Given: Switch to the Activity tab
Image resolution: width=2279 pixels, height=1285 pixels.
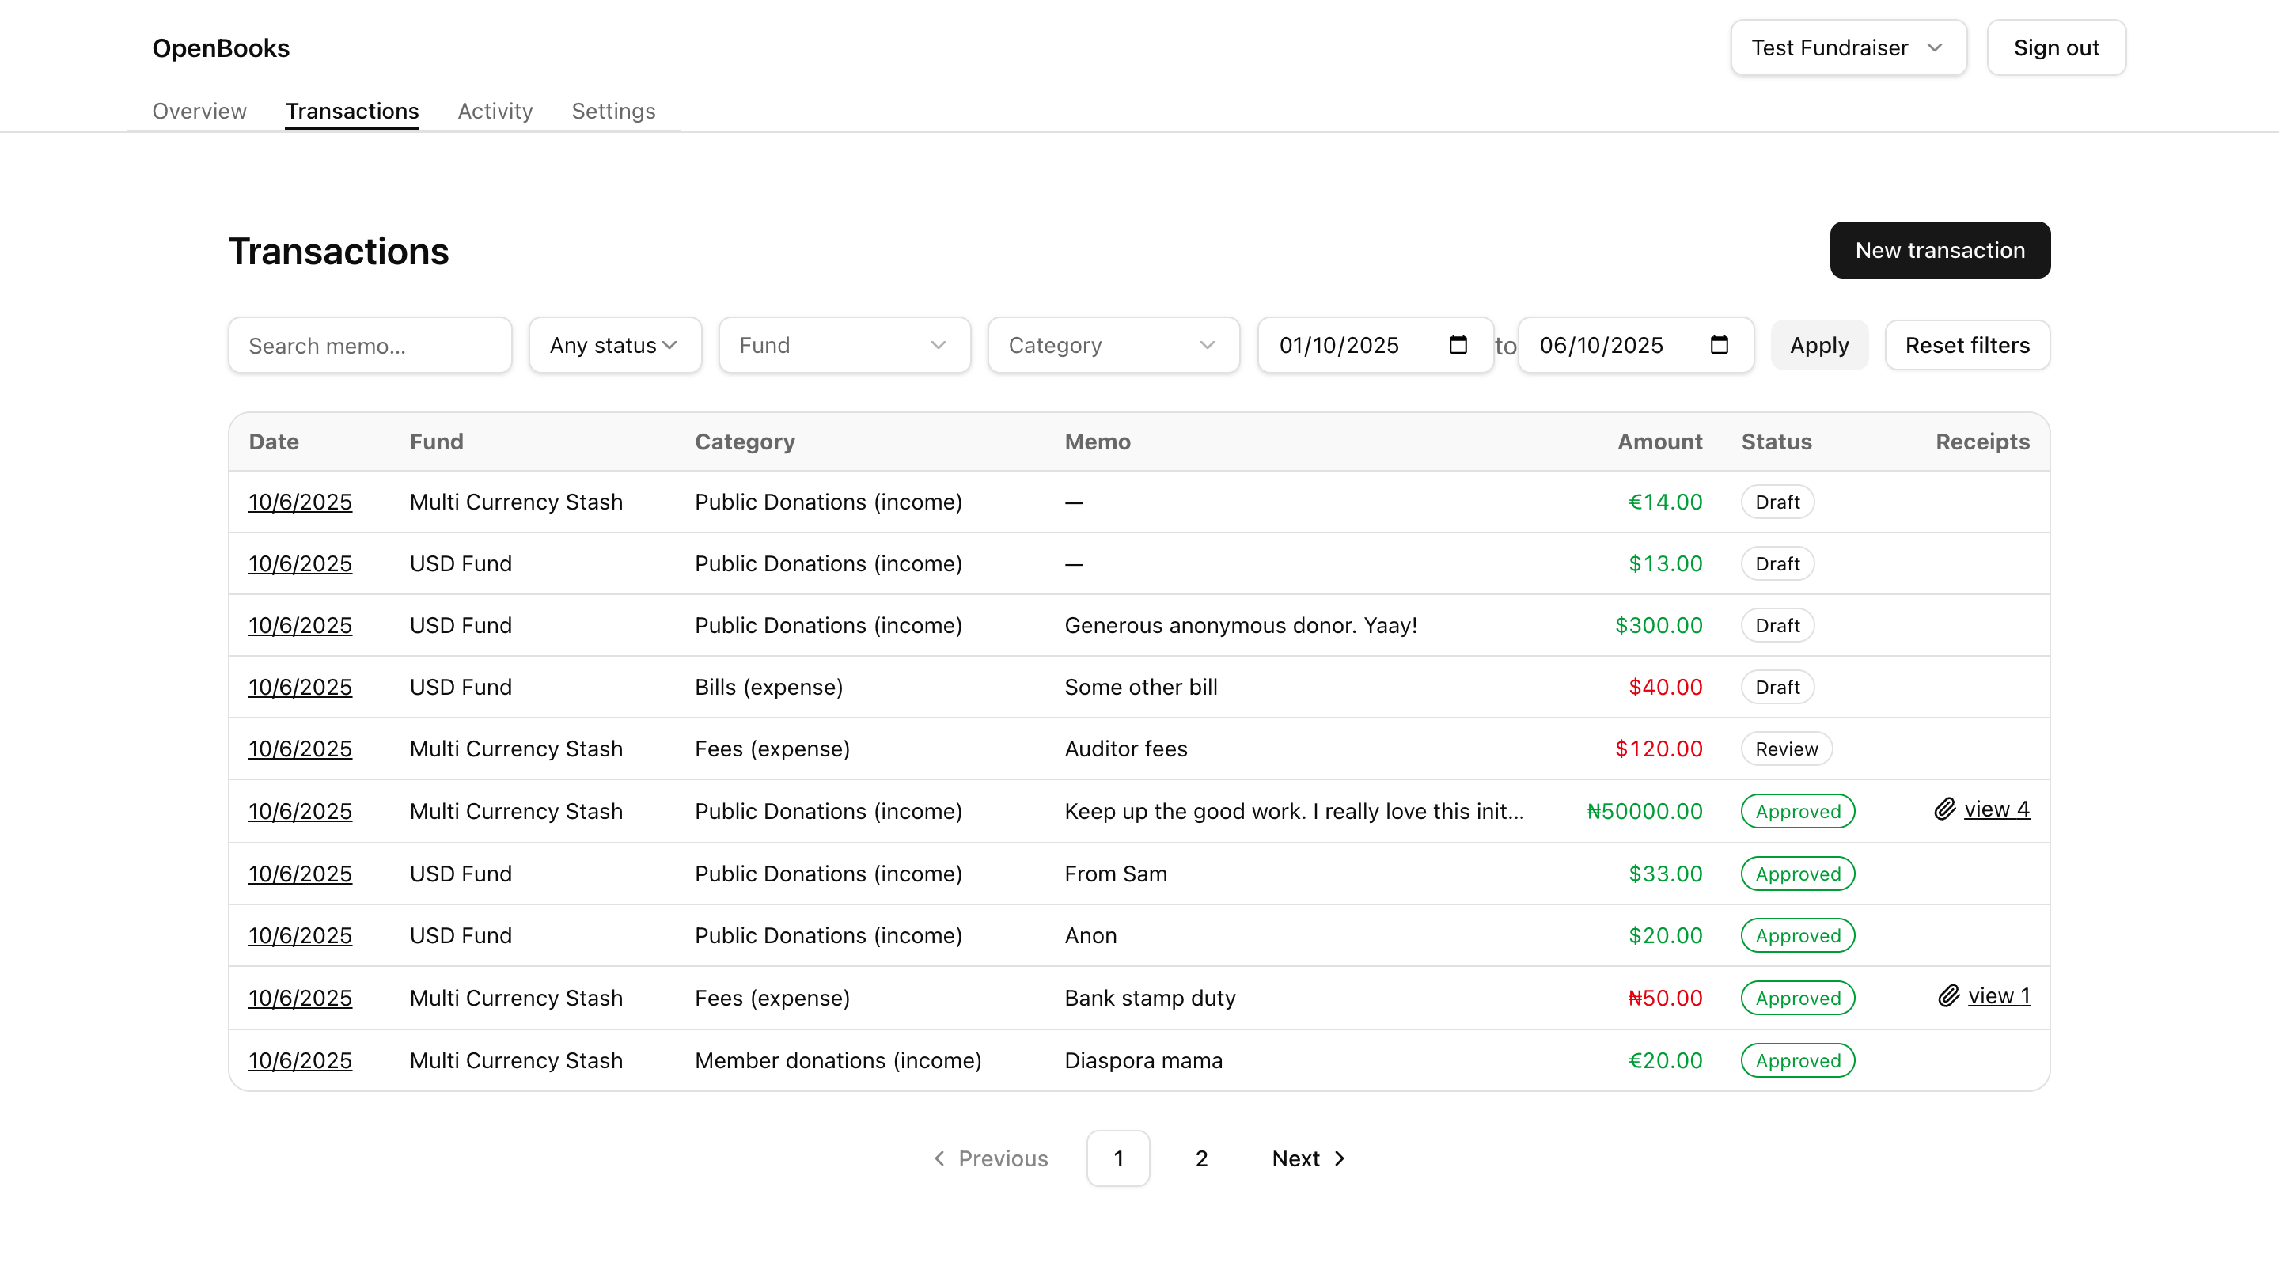Looking at the screenshot, I should click(495, 112).
